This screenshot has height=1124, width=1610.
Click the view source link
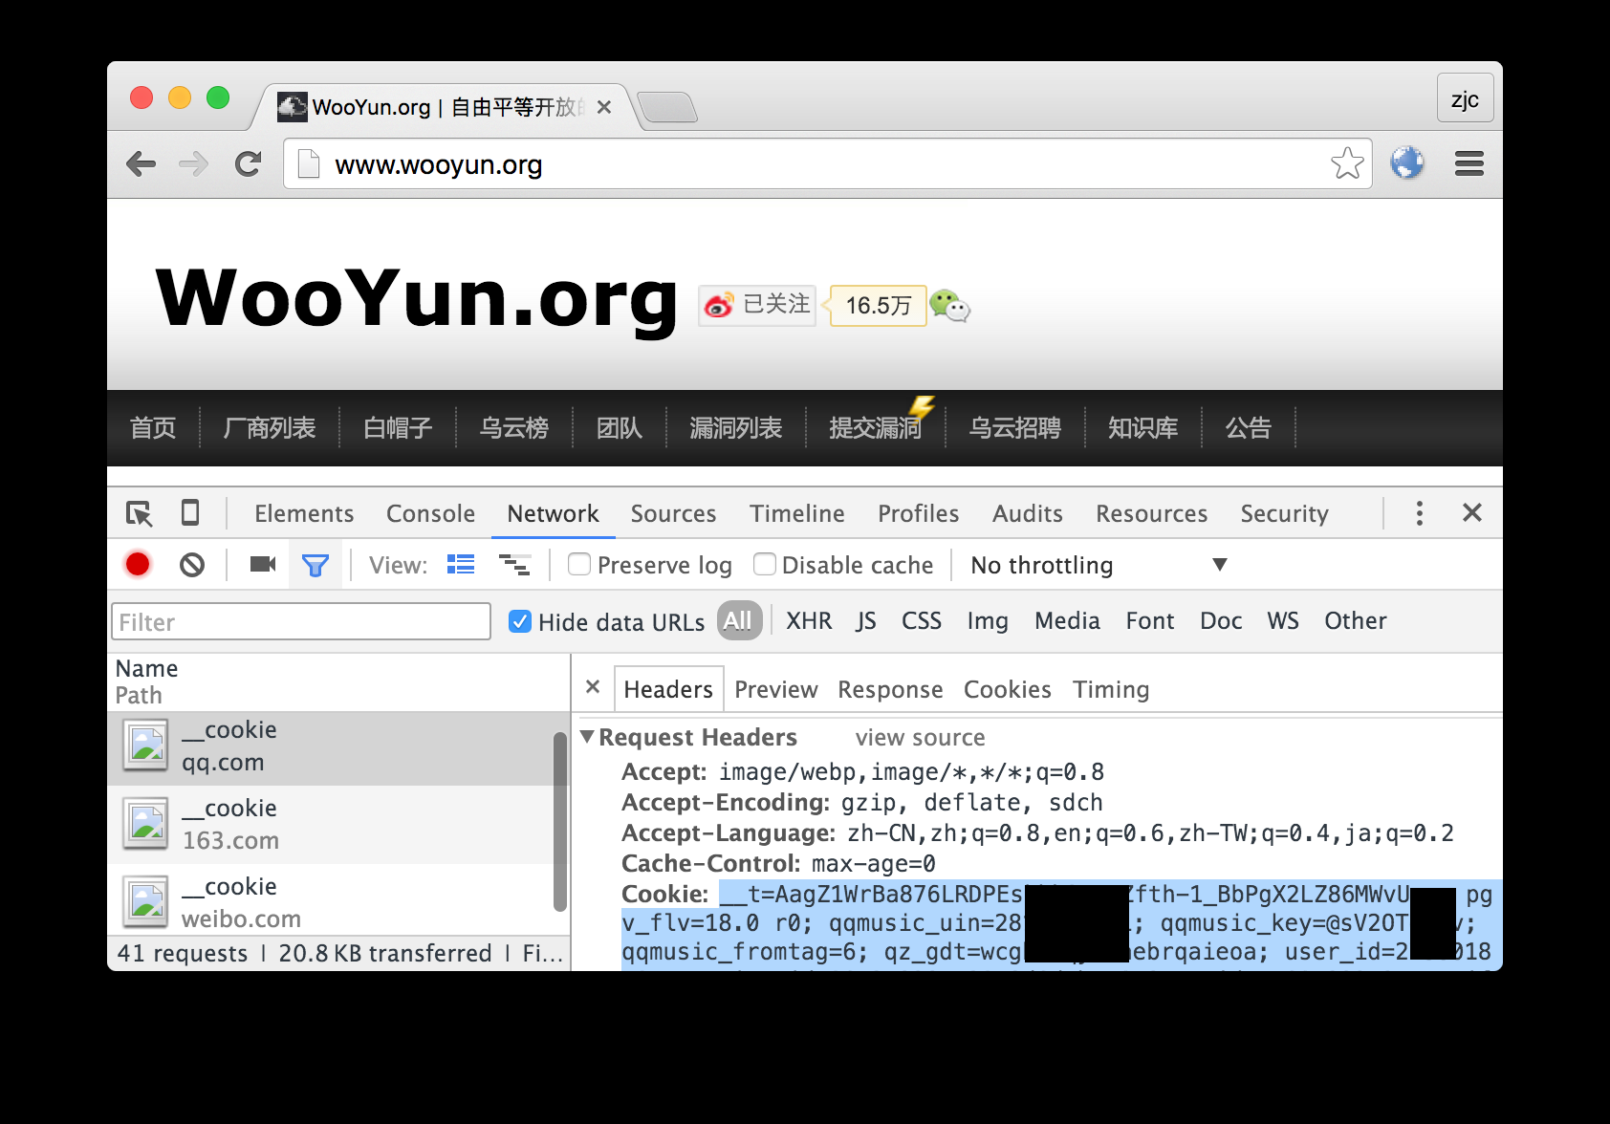tap(920, 737)
